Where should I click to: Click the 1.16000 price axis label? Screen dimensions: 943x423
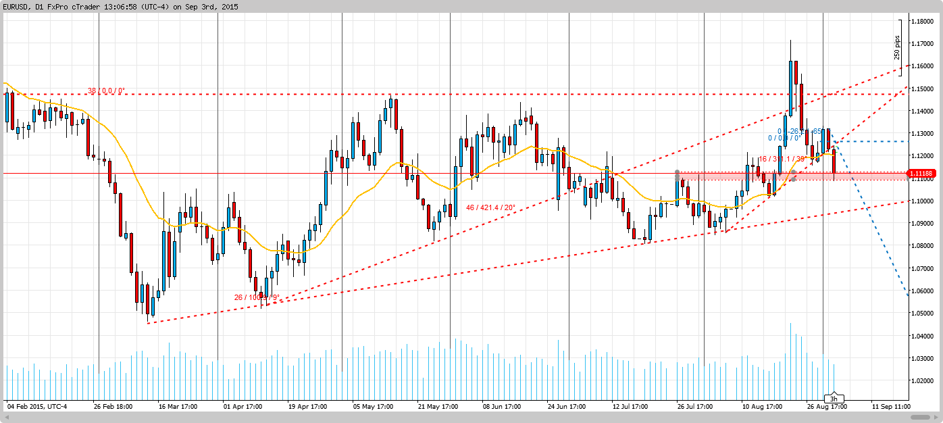pyautogui.click(x=922, y=66)
